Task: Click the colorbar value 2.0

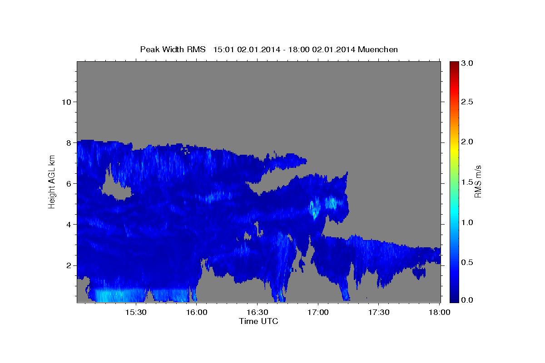Action: [468, 142]
